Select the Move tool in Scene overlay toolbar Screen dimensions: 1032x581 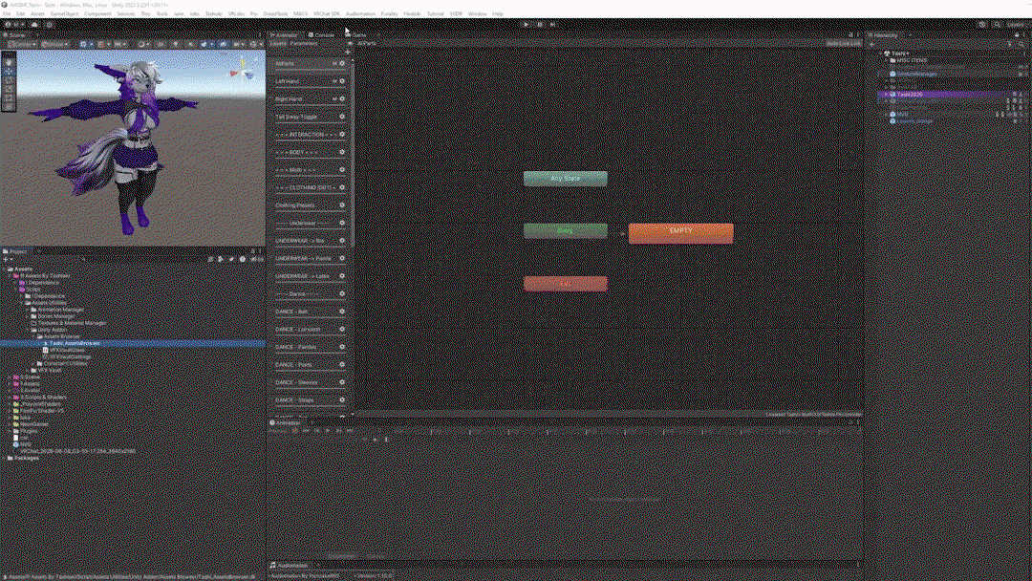9,72
